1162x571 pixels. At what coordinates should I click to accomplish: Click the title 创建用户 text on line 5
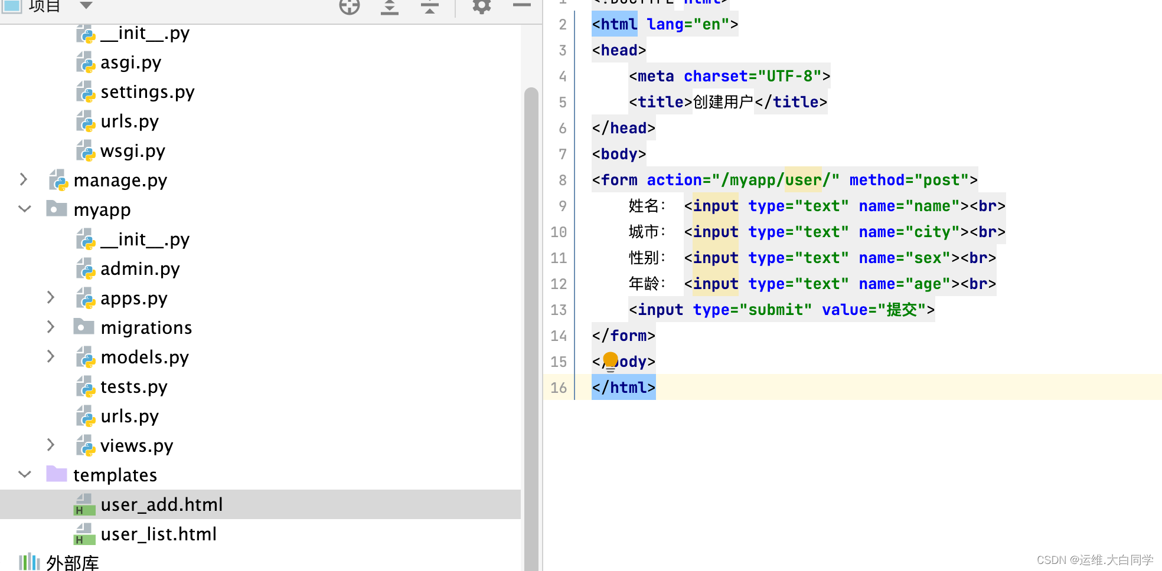coord(723,102)
